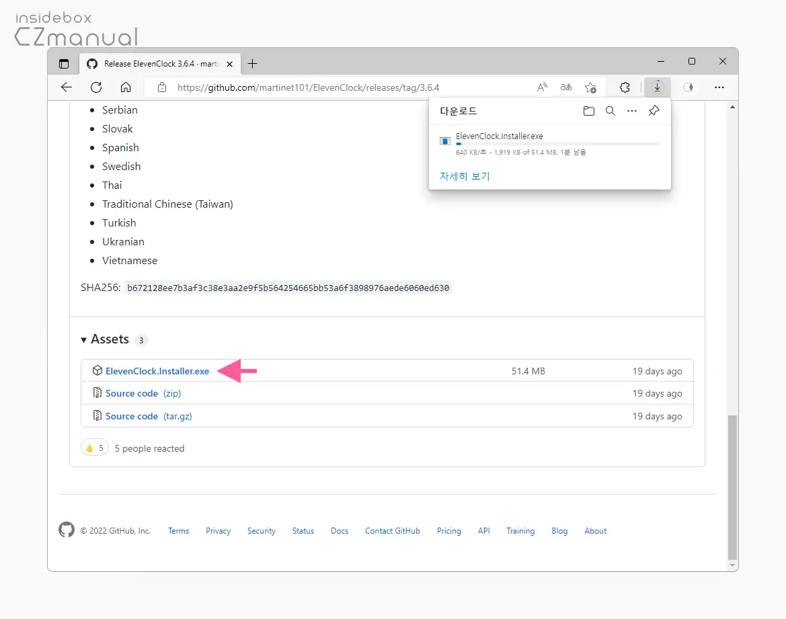786x619 pixels.
Task: Open the Docs footer link
Action: [340, 531]
